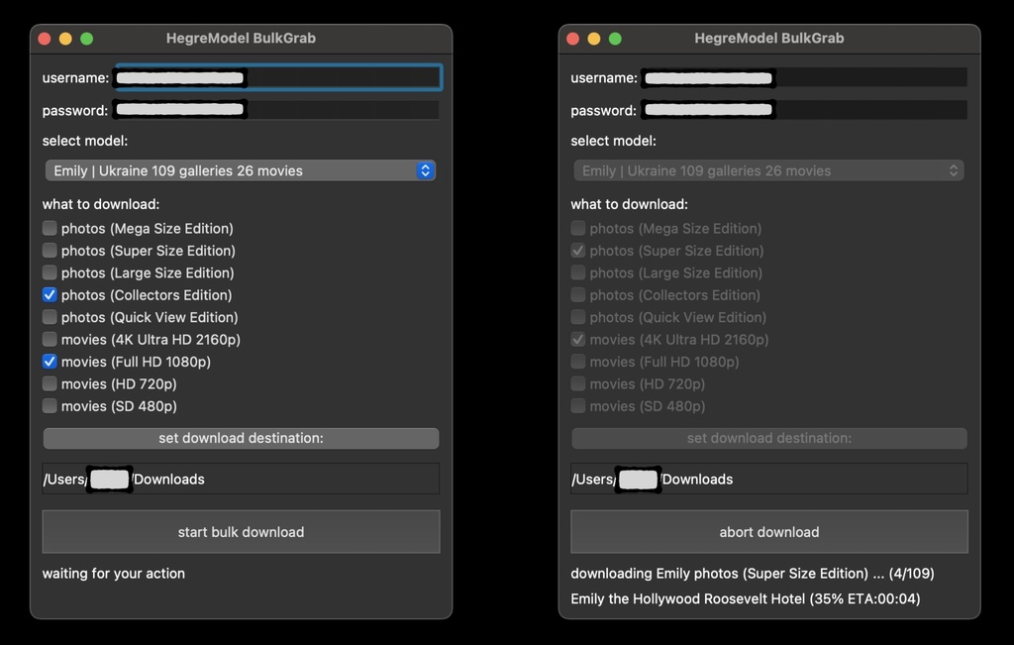Uncheck photos (Collectors Edition) in the left window
The height and width of the screenshot is (645, 1014).
tap(50, 295)
